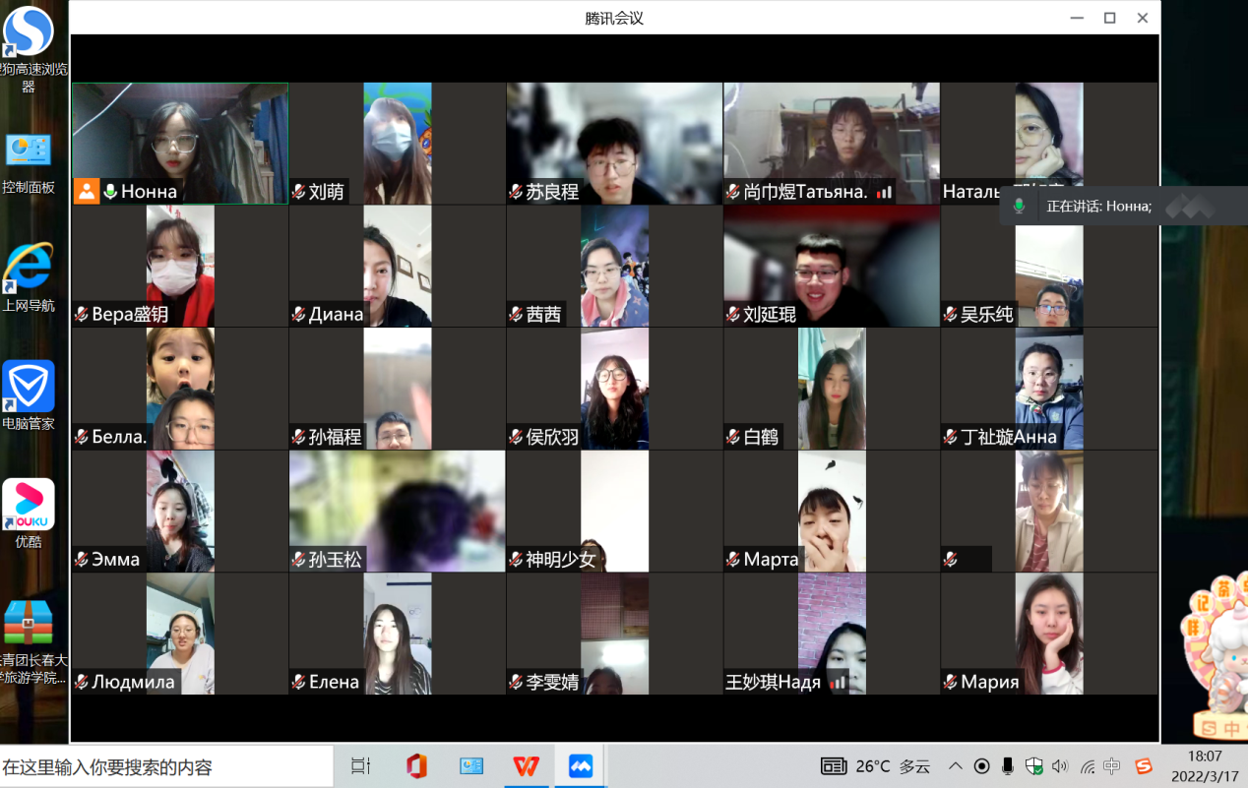Select 刘延琨's video tile

coord(831,266)
